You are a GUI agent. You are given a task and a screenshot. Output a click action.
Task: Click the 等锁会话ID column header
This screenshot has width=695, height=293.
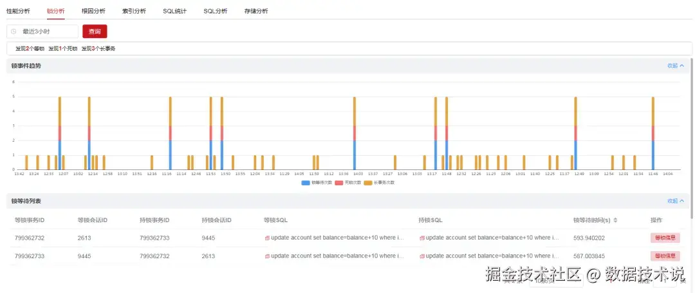pos(93,220)
